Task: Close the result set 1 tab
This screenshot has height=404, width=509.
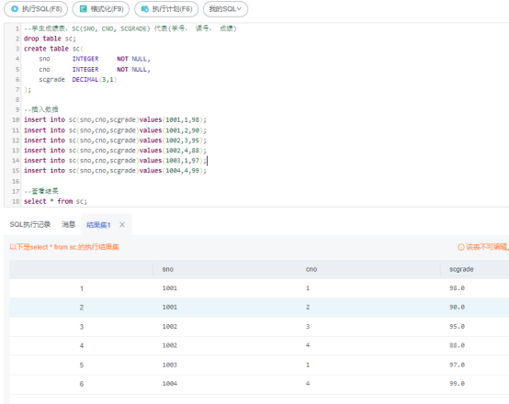Action: click(122, 225)
